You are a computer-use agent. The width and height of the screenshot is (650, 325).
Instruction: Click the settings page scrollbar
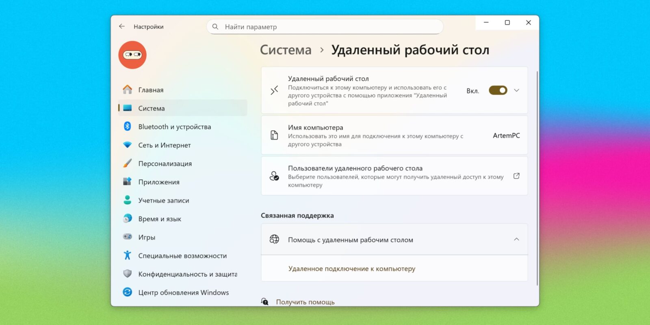(x=537, y=178)
